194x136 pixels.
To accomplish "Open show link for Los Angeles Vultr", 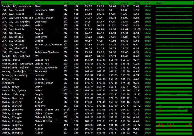I will tap(148, 25).
